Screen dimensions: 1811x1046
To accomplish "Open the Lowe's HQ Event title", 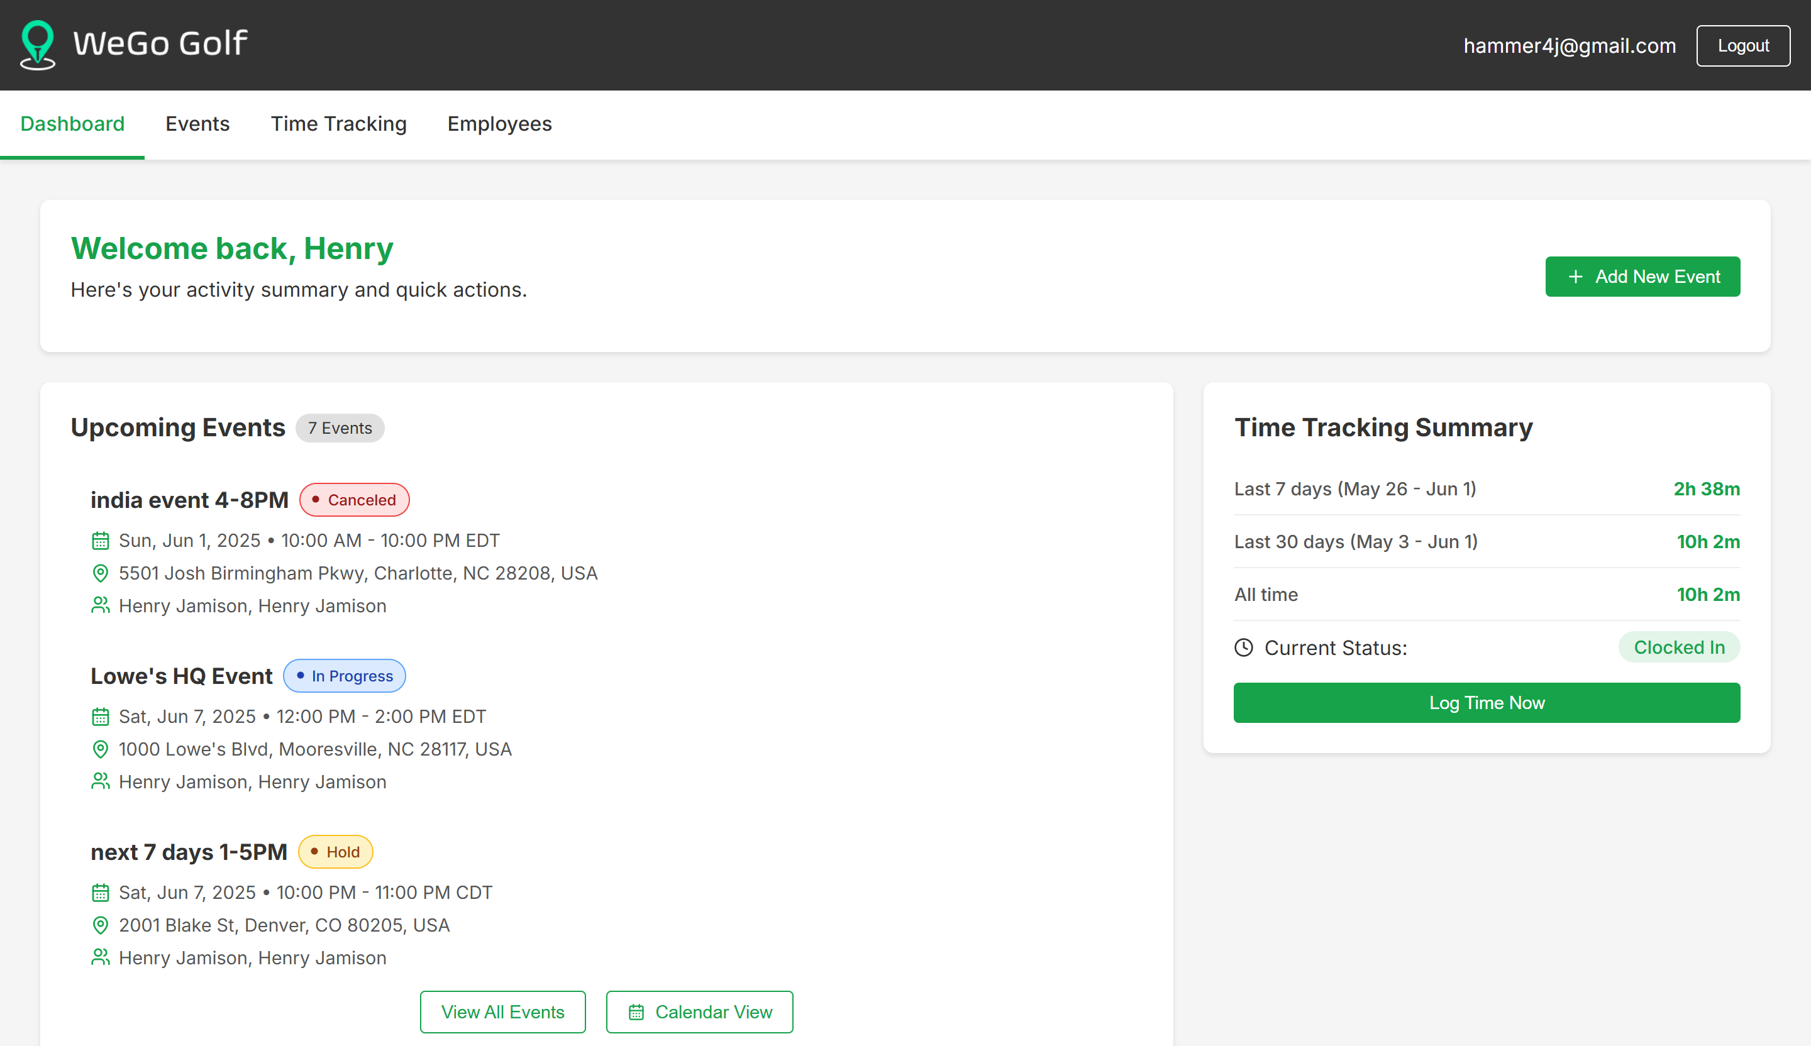I will click(182, 676).
